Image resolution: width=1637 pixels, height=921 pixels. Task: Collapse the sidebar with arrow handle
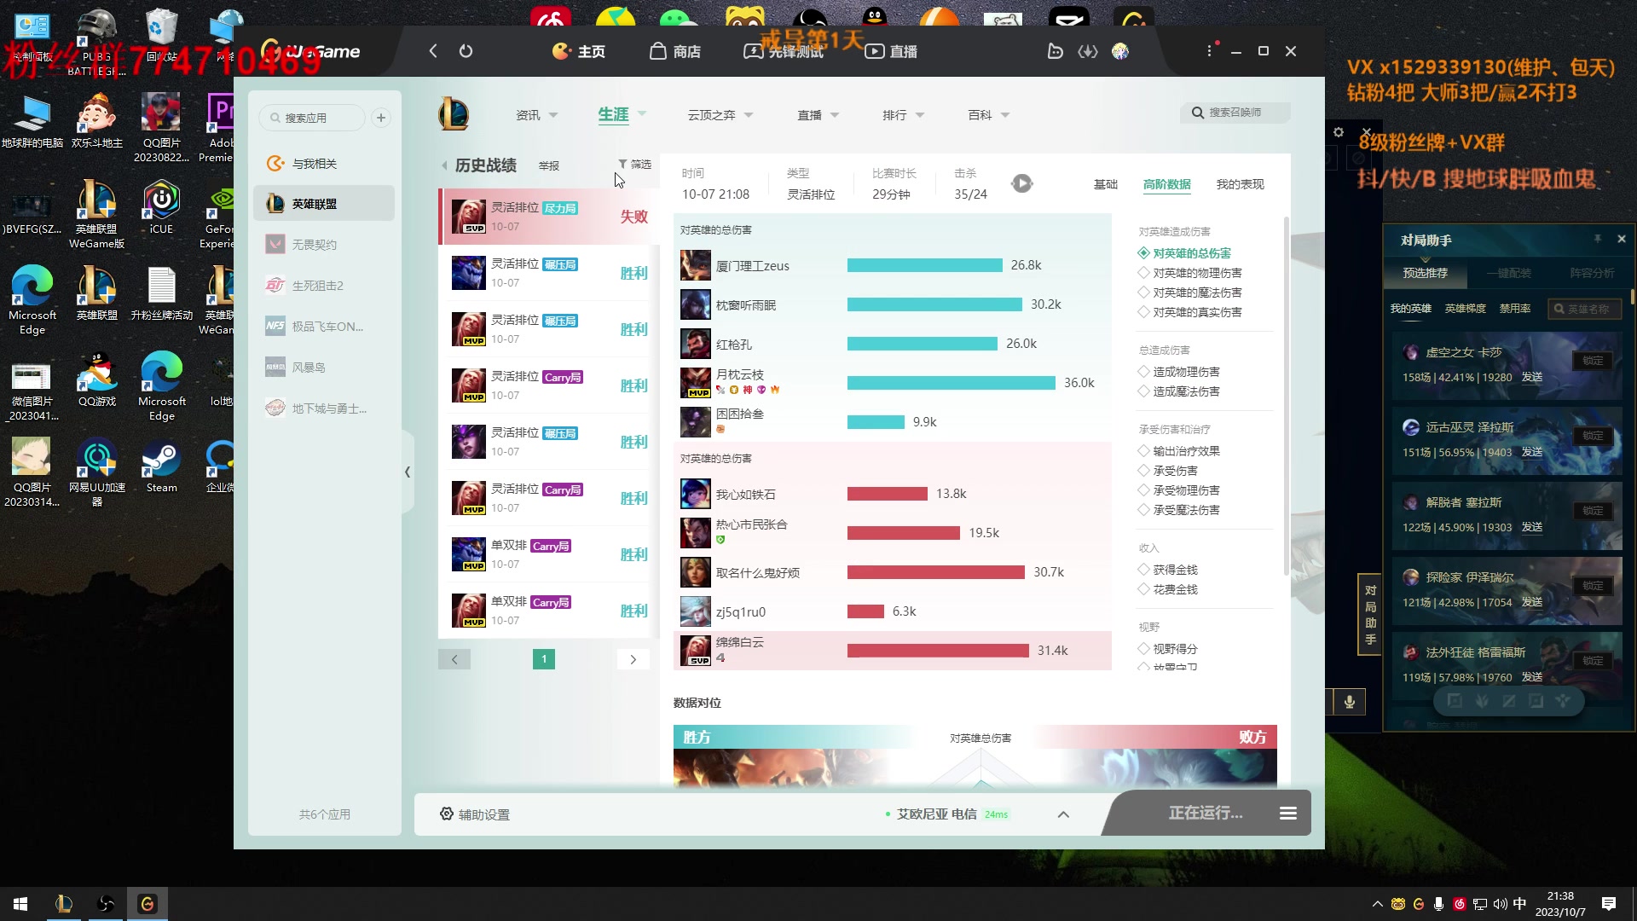coord(408,472)
